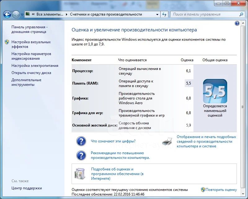Click the 'Процессор:' row label
The image size is (248, 199).
[83, 71]
